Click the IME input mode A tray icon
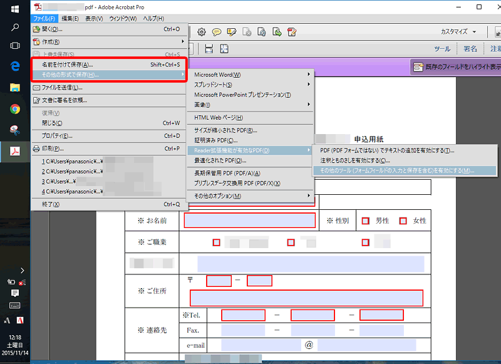This screenshot has width=501, height=364. tap(7, 321)
